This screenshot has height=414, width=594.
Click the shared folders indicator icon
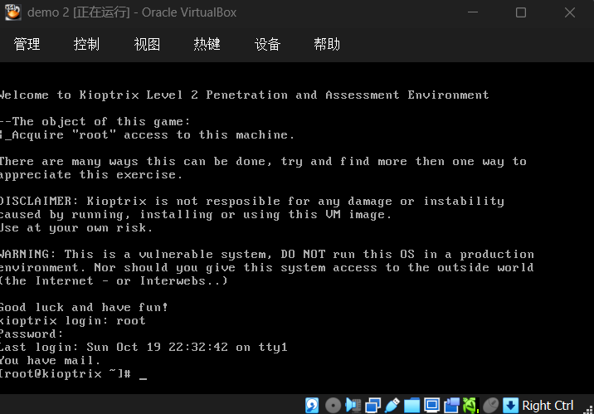coord(412,406)
